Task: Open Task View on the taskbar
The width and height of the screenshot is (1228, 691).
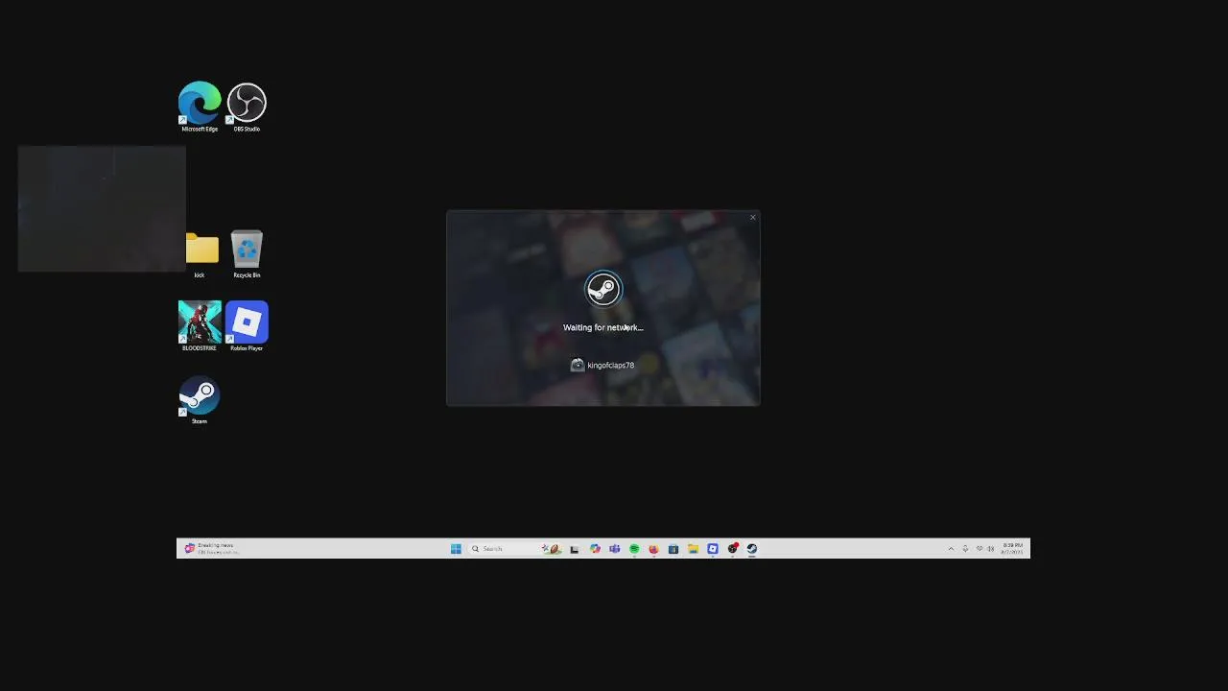Action: click(575, 549)
